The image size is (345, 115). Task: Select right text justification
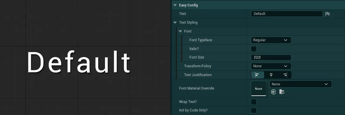pos(285,75)
